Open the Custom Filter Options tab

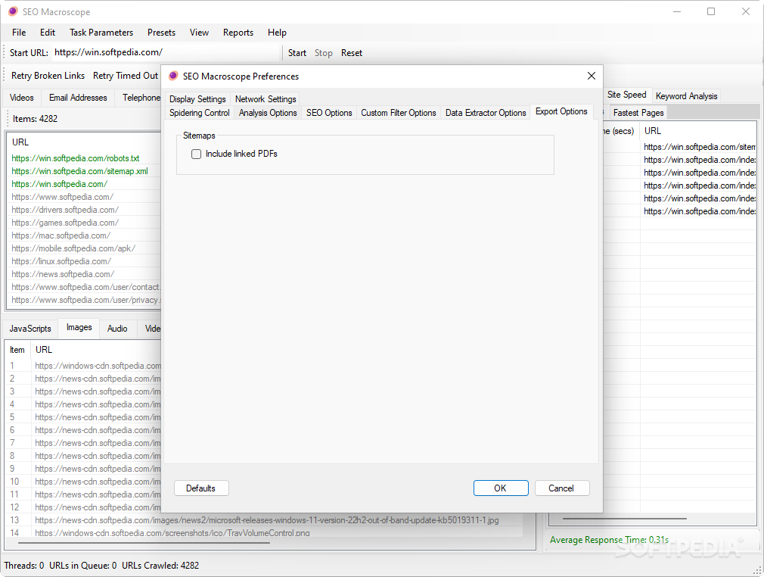398,113
